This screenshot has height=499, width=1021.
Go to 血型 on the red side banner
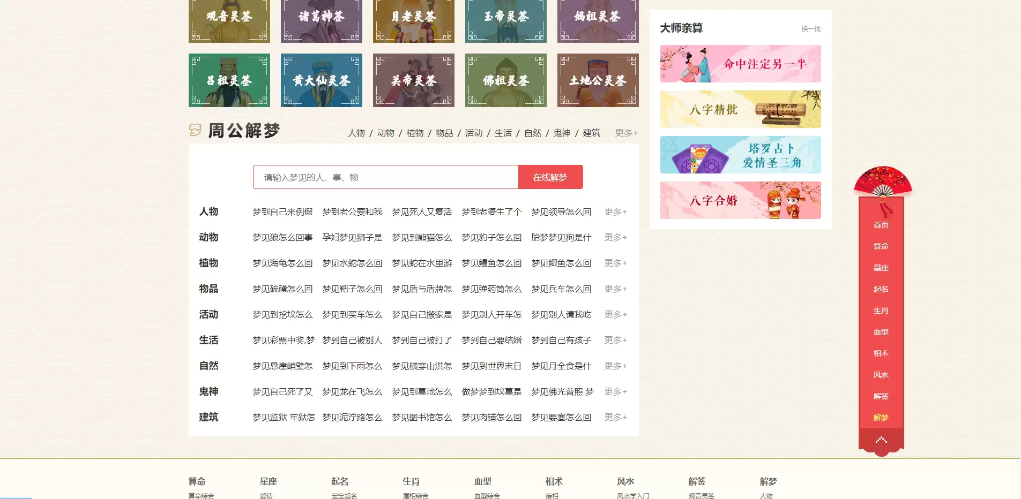pos(881,332)
